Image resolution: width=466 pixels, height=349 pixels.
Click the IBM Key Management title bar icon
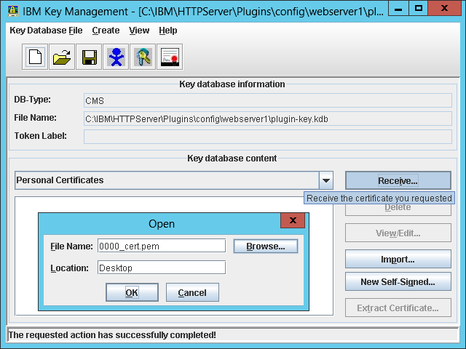point(13,11)
